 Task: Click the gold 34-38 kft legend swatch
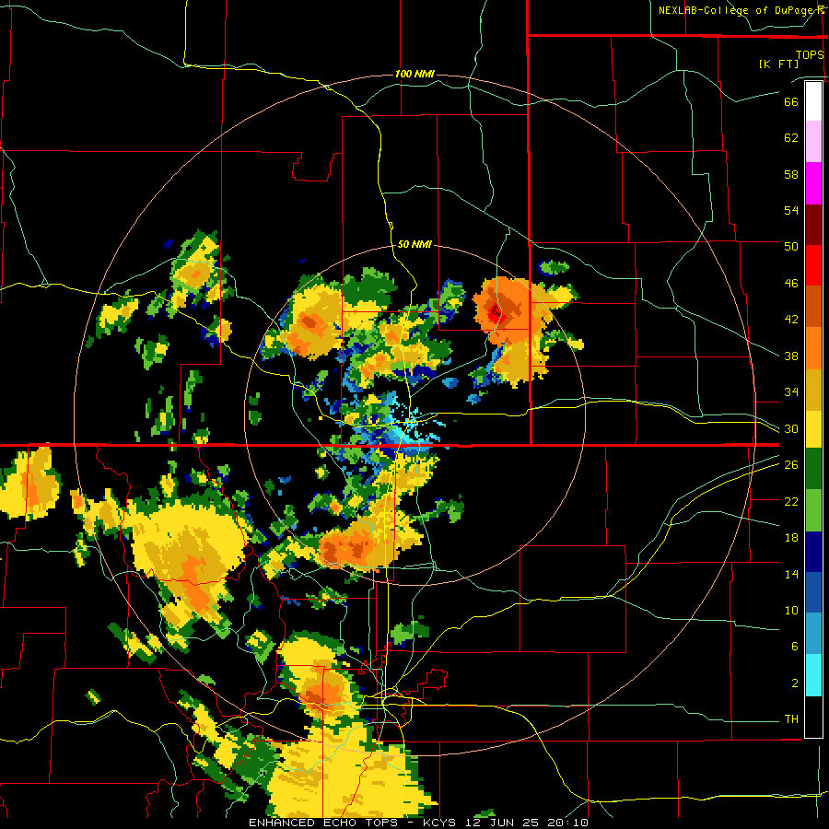pyautogui.click(x=813, y=390)
